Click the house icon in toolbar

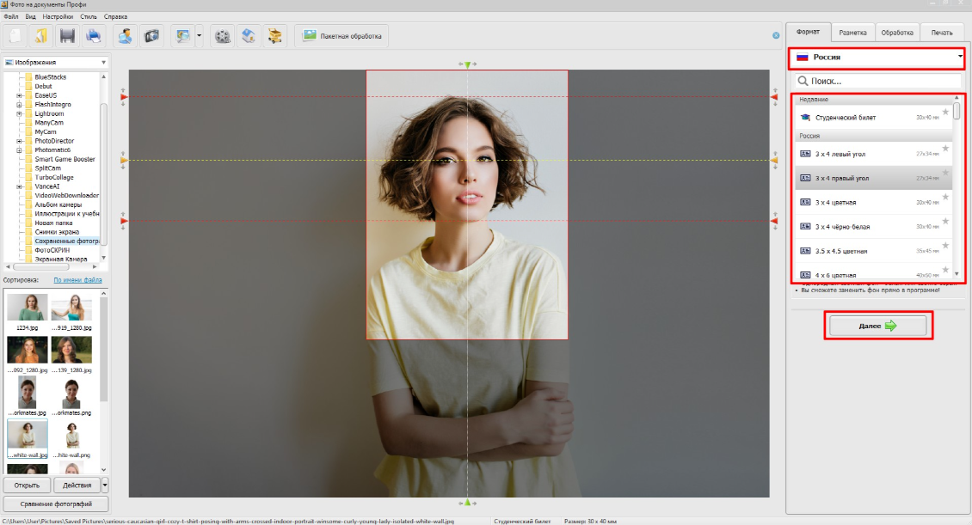pyautogui.click(x=249, y=36)
